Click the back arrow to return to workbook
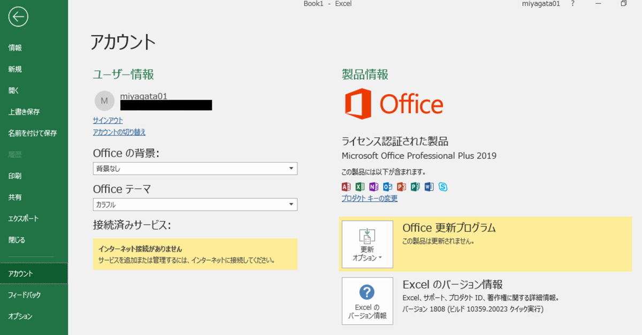The width and height of the screenshot is (642, 335). coord(18,17)
